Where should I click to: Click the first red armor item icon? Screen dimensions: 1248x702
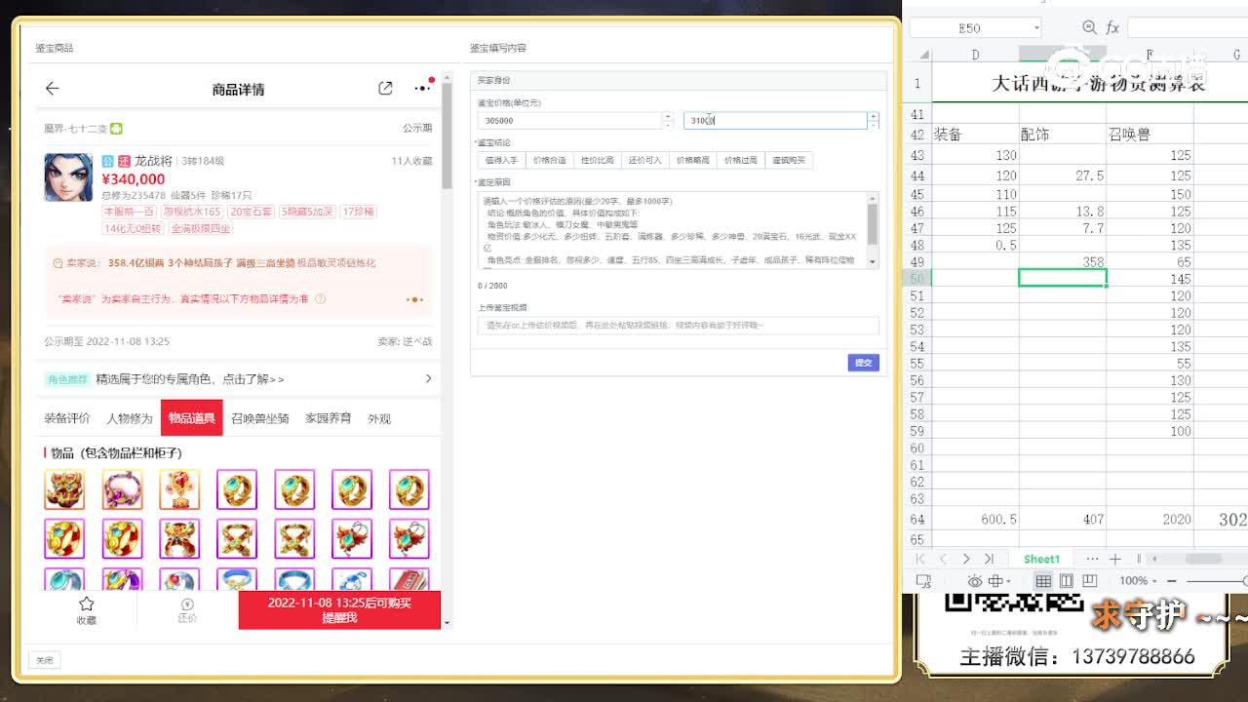click(64, 489)
